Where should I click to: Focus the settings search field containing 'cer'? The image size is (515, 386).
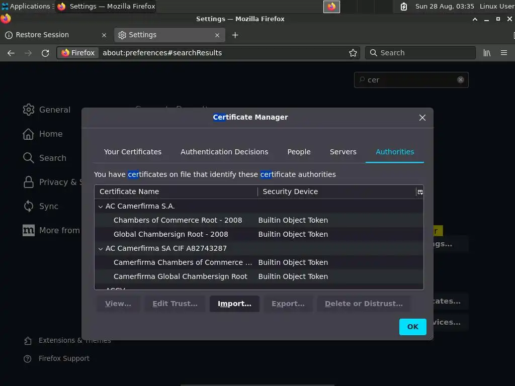[x=411, y=80]
